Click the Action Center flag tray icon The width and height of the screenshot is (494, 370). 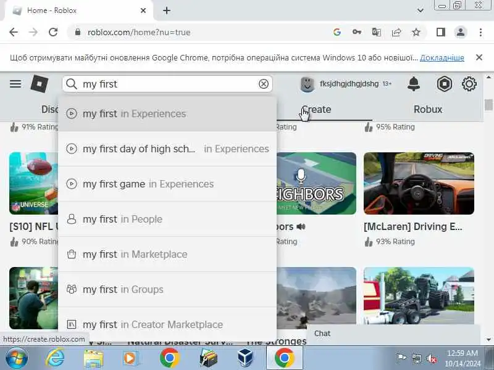pyautogui.click(x=401, y=358)
